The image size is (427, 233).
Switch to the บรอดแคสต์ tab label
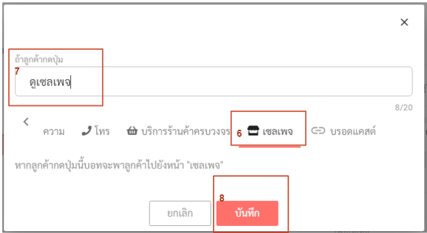coord(353,131)
